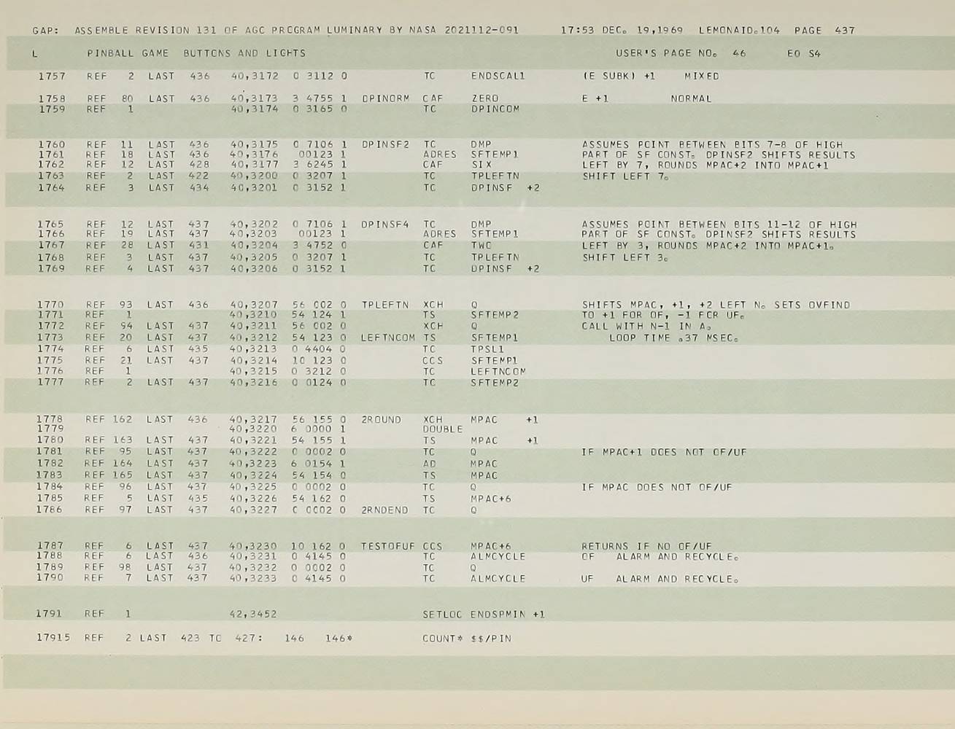
Task: Click the ENDSCAL1 operand
Action: (x=498, y=76)
